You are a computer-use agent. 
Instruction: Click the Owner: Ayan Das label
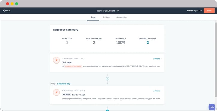click(x=194, y=11)
